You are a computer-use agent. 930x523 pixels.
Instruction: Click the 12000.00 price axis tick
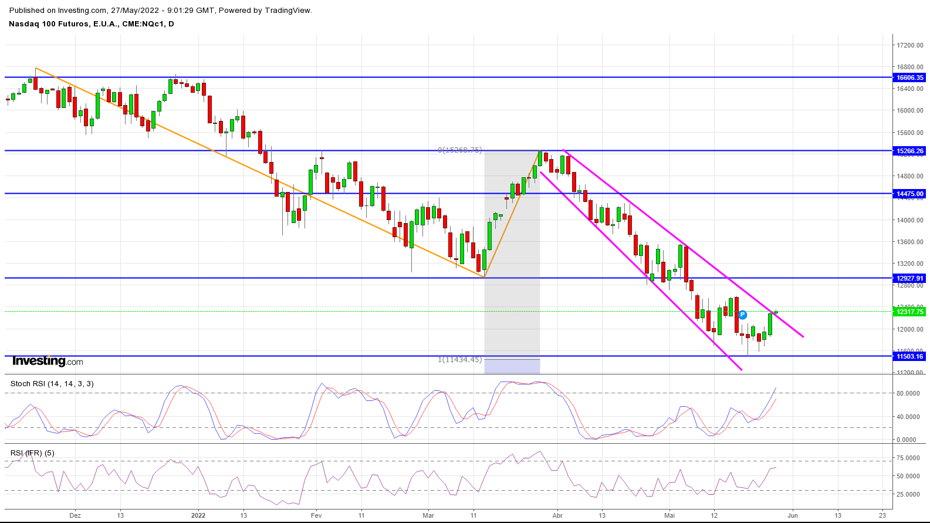click(910, 329)
